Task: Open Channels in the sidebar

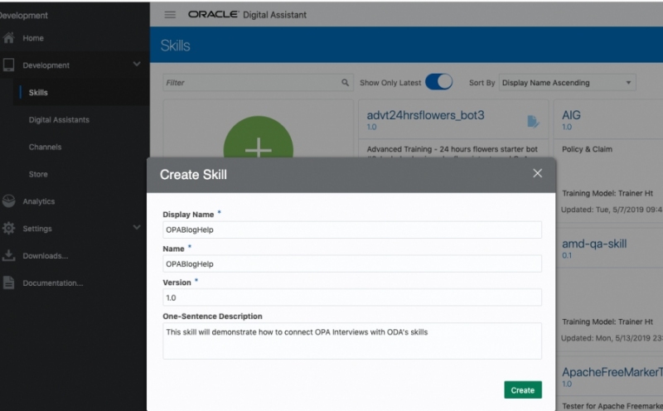Action: point(46,147)
